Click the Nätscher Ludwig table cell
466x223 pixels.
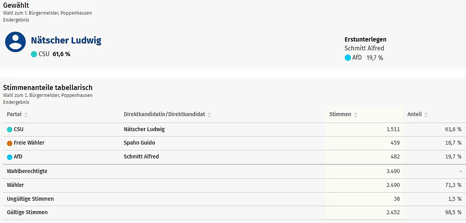[144, 129]
